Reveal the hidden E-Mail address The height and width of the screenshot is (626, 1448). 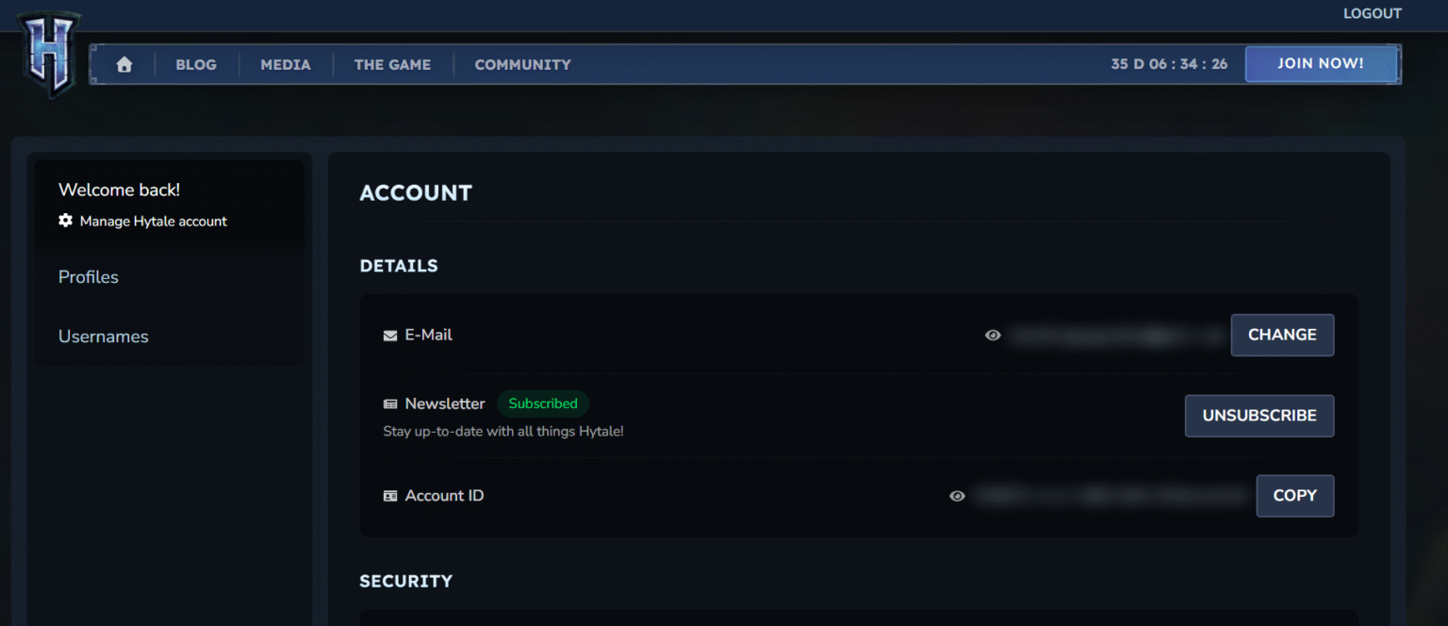[x=993, y=335]
